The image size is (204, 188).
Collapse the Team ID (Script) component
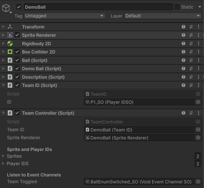coord(3,85)
